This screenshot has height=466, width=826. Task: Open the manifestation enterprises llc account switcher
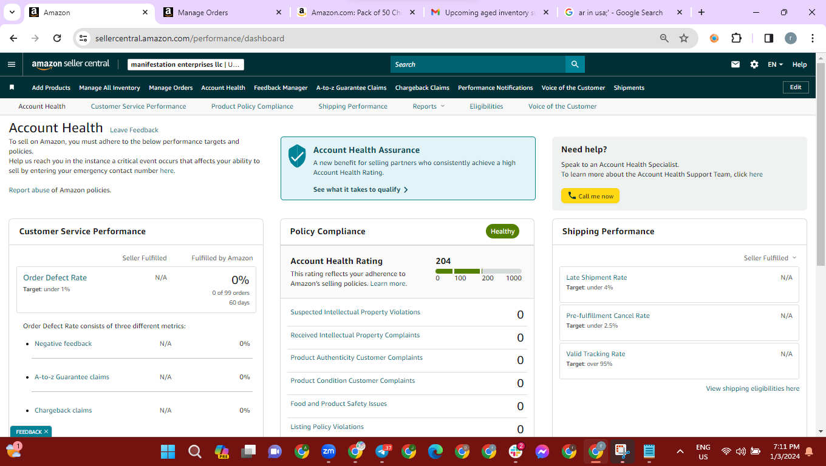pos(186,64)
